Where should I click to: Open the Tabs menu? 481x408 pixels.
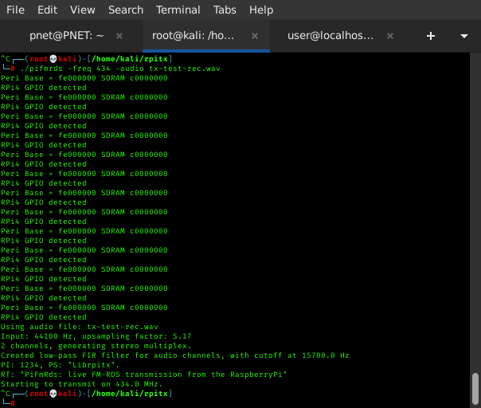pos(225,10)
